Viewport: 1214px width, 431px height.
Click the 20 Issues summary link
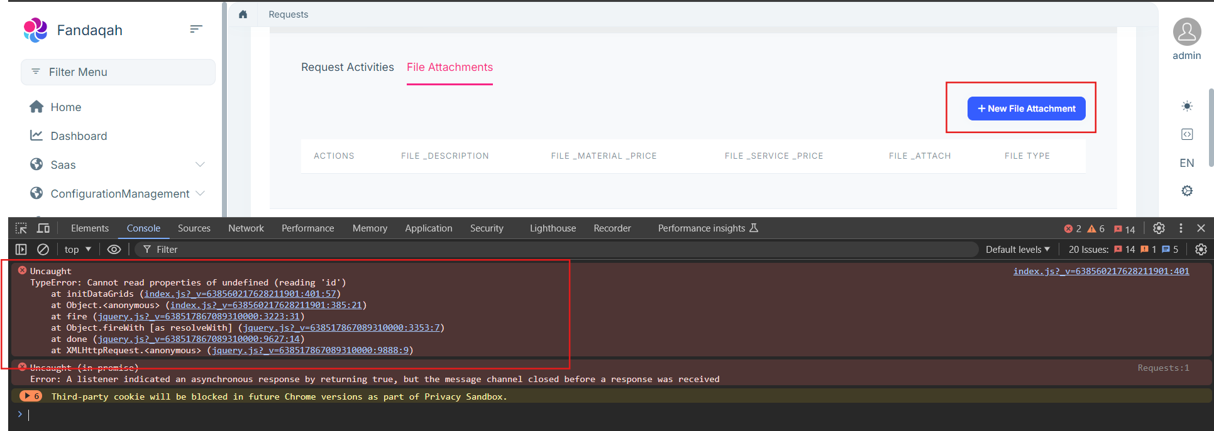tap(1123, 249)
